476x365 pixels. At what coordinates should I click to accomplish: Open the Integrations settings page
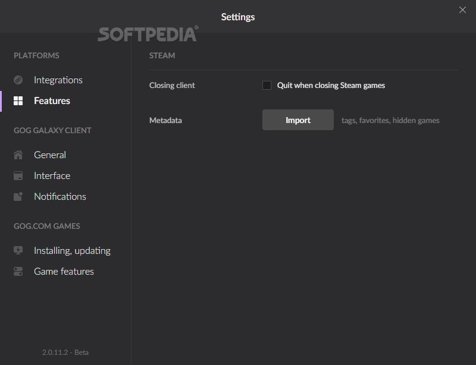pos(58,80)
